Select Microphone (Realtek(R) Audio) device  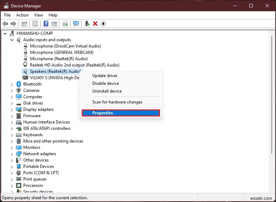[59, 58]
